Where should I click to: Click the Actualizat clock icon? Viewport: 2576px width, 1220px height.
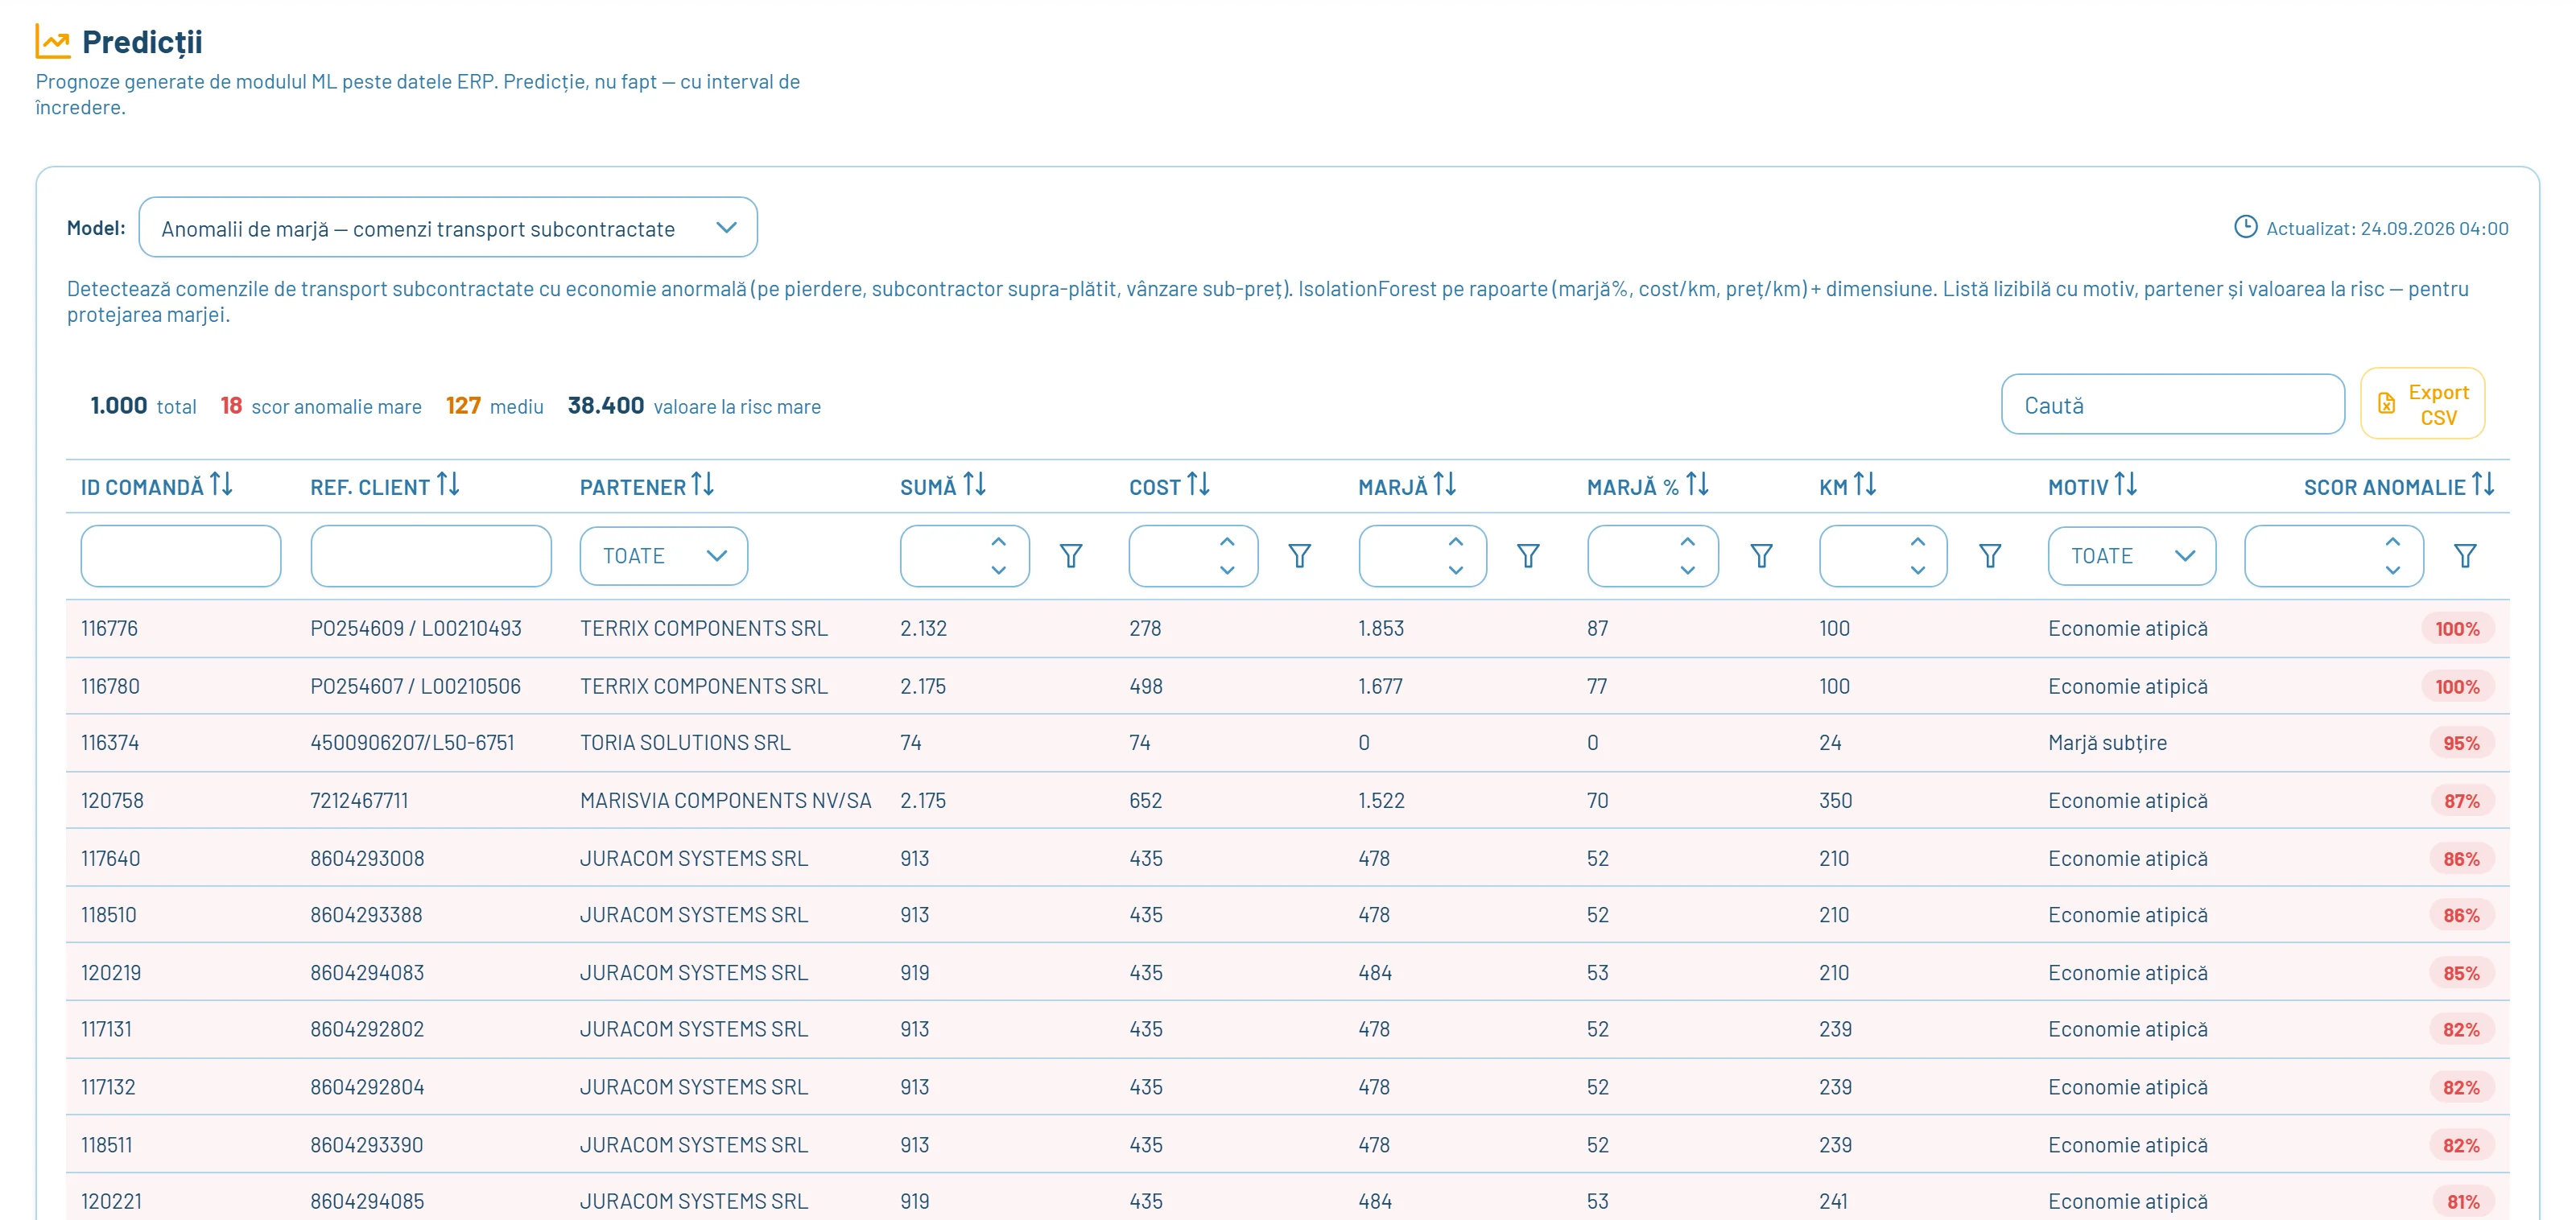point(2245,227)
